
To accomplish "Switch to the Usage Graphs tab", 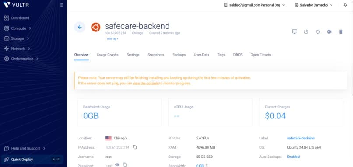I will point(107,55).
